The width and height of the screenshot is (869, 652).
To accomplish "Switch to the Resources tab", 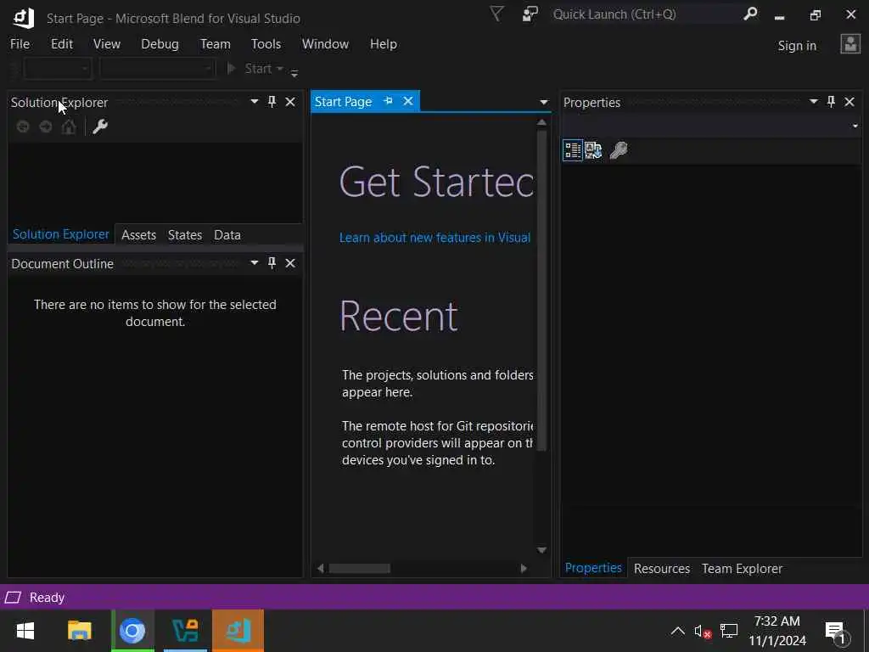I will [x=662, y=568].
